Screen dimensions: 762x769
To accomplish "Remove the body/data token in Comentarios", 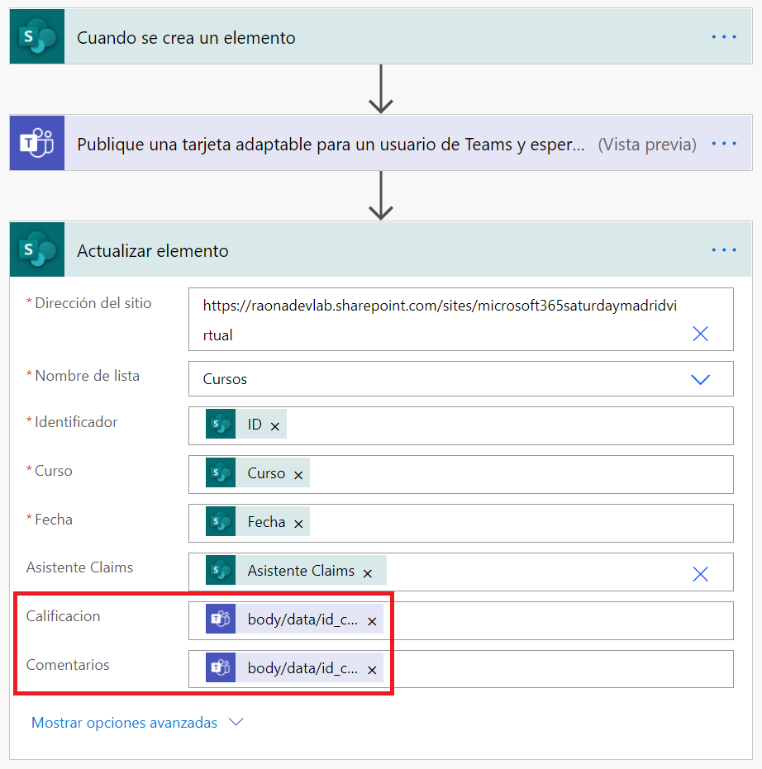I will click(x=372, y=670).
